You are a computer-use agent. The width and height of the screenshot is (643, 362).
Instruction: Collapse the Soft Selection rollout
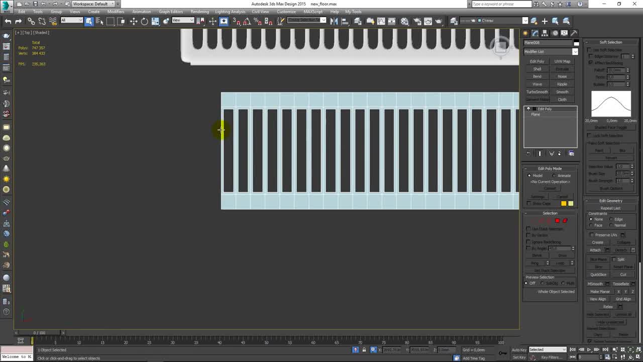tap(611, 42)
